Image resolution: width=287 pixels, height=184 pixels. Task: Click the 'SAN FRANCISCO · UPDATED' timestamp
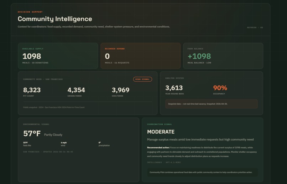point(48,152)
